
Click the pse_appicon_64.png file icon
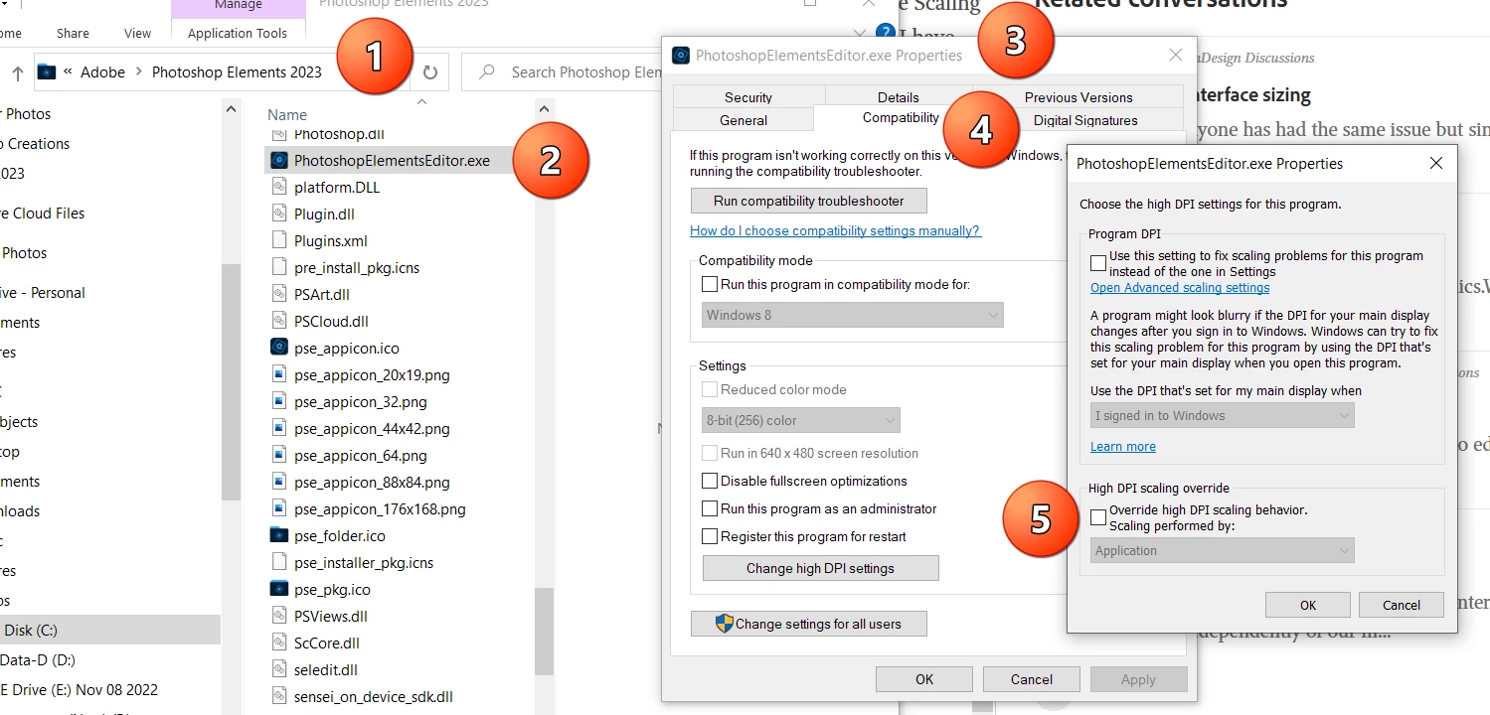tap(279, 455)
